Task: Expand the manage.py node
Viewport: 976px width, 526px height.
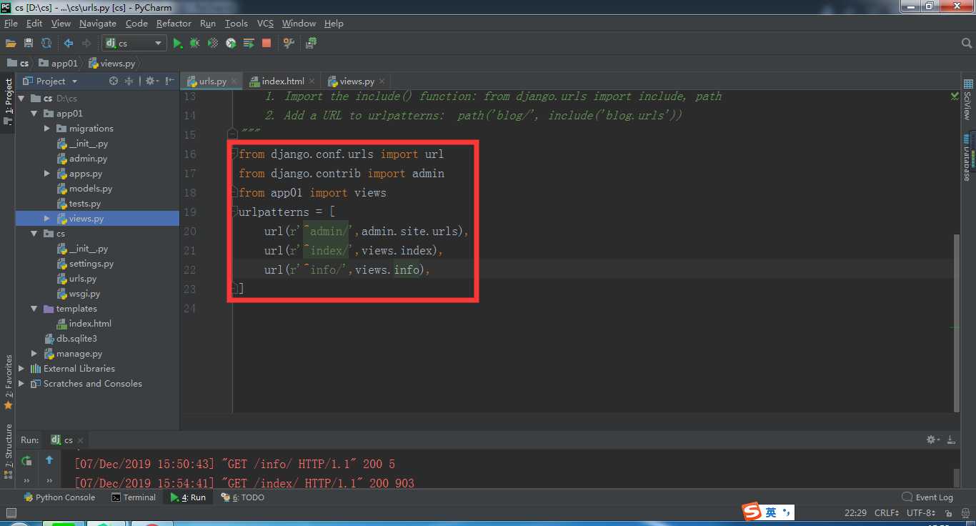Action: coord(34,354)
